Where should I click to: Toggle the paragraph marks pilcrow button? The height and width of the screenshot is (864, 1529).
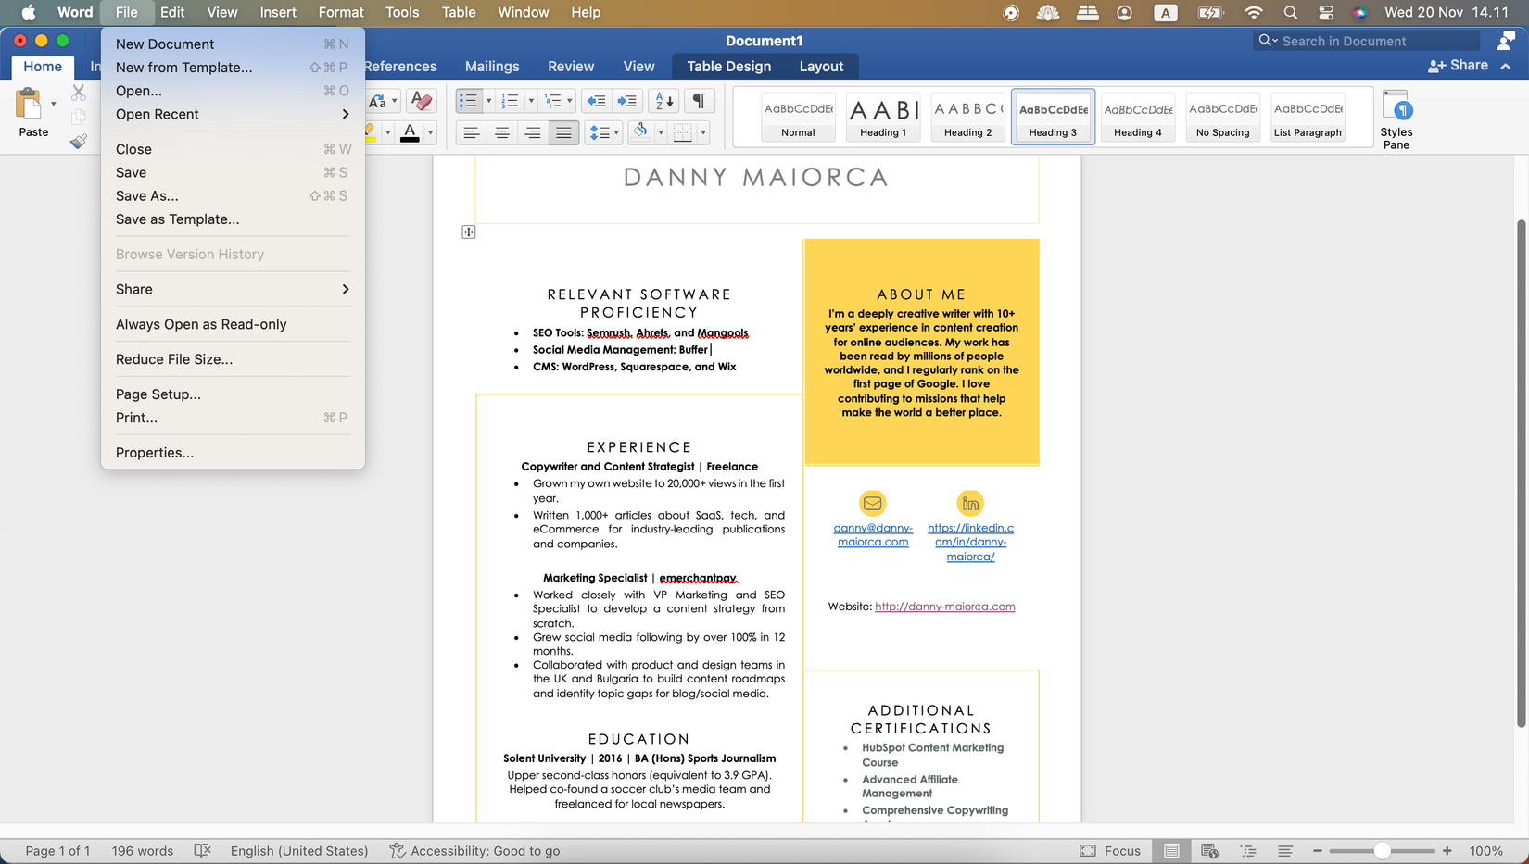pos(699,101)
